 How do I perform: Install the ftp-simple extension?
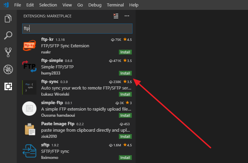[125, 73]
